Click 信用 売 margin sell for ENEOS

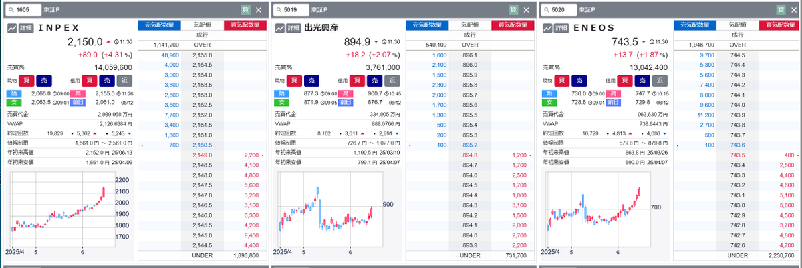coord(642,80)
